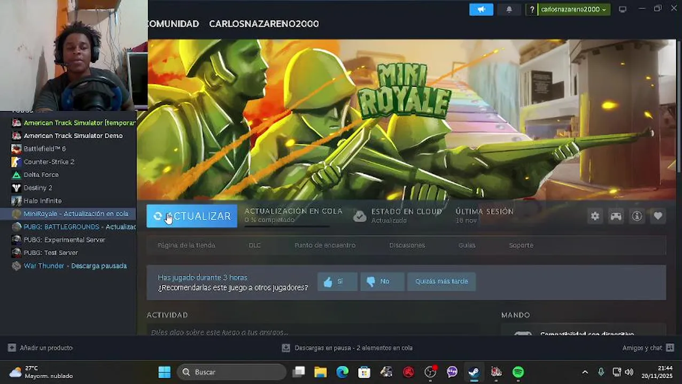Open volume control in system tray
Image resolution: width=682 pixels, height=384 pixels.
coord(629,372)
